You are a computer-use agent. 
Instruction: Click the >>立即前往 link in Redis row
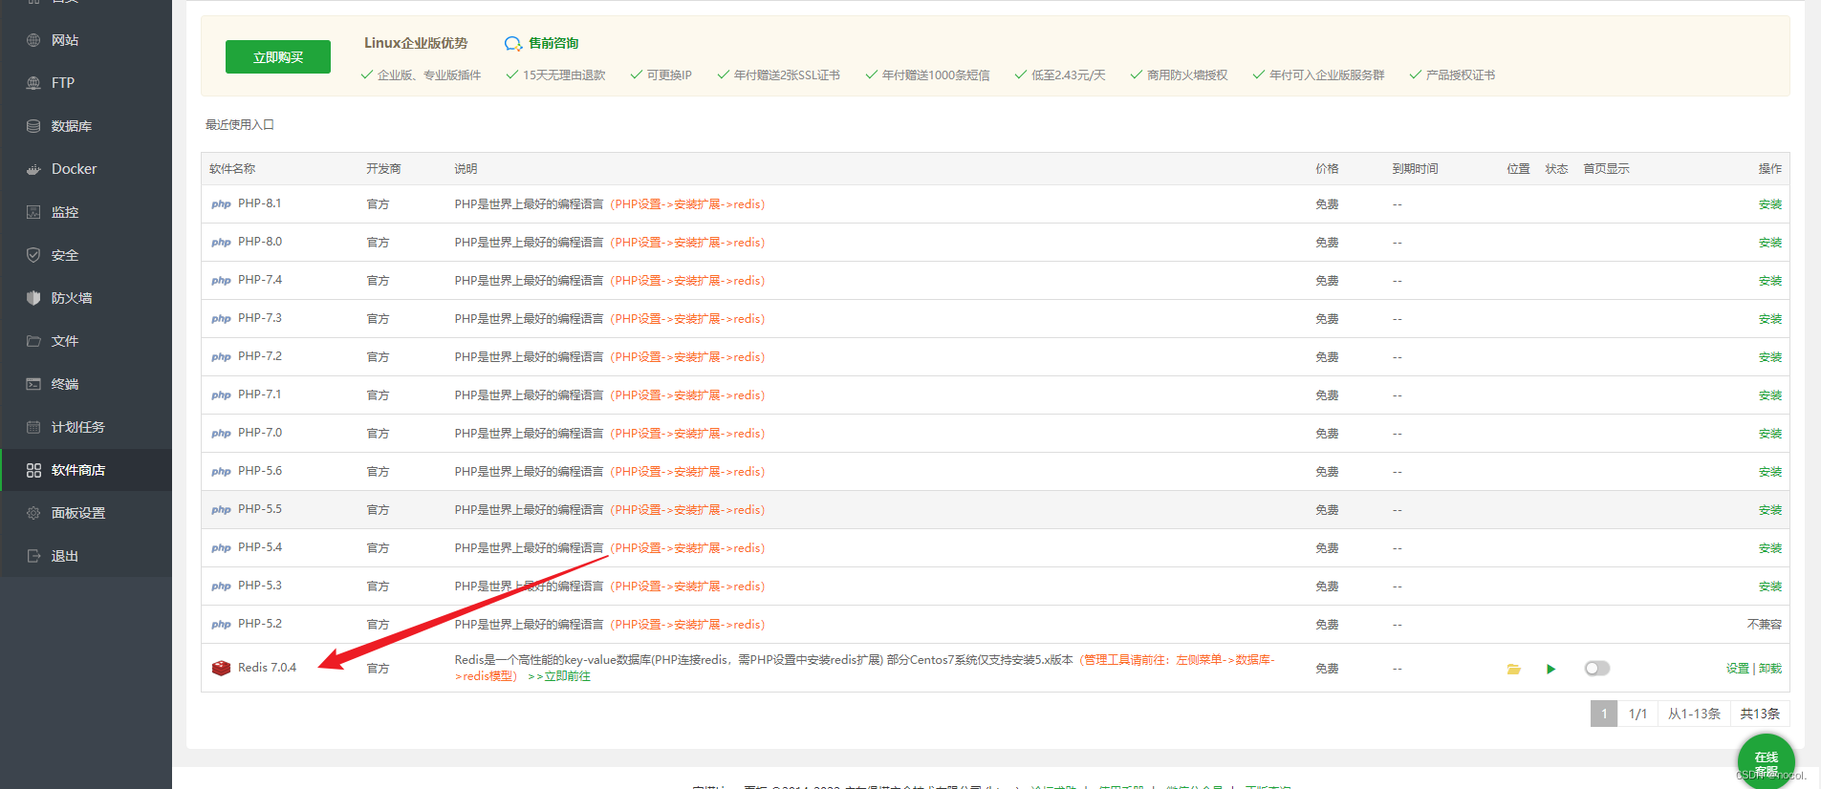(x=559, y=676)
